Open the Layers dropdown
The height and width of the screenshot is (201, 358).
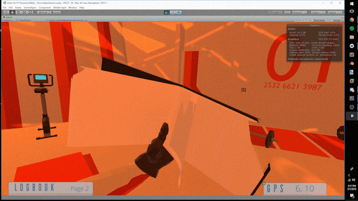tap(318, 12)
